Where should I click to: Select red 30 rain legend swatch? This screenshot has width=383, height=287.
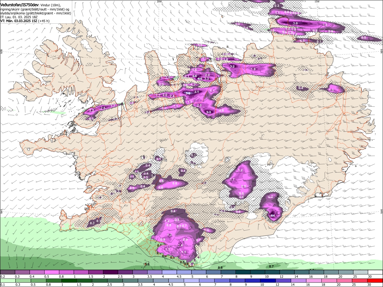(x=375, y=280)
